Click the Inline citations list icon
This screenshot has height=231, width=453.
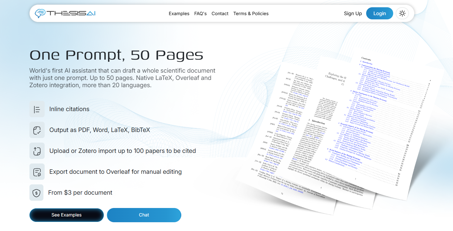37,109
